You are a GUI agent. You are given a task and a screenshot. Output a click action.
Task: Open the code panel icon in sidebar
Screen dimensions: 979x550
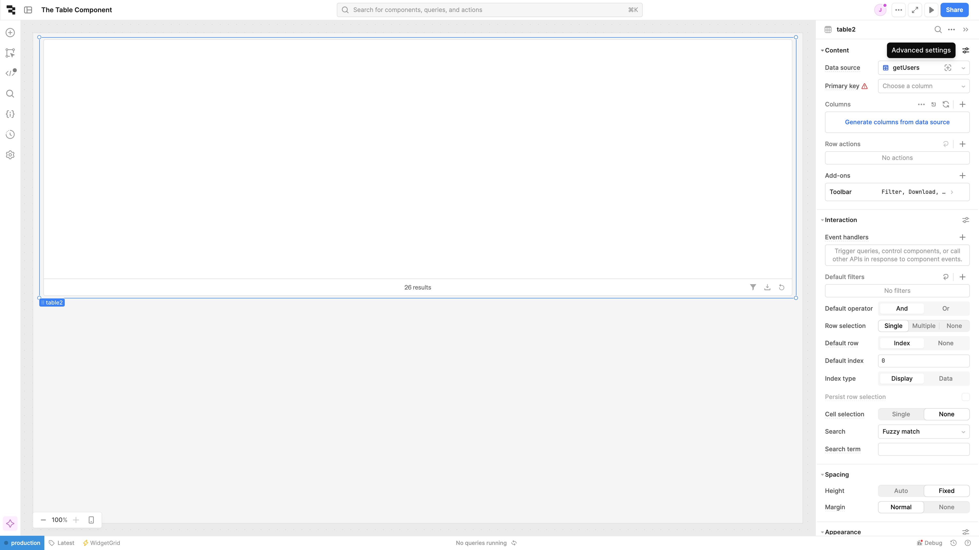tap(10, 73)
